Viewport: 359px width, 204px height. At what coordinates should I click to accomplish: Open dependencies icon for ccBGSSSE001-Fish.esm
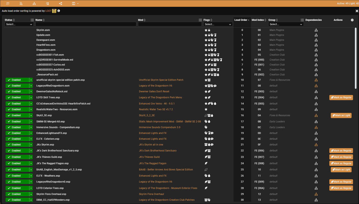(316, 55)
